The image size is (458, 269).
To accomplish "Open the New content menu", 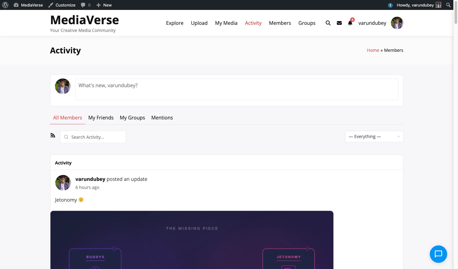I will [x=104, y=5].
